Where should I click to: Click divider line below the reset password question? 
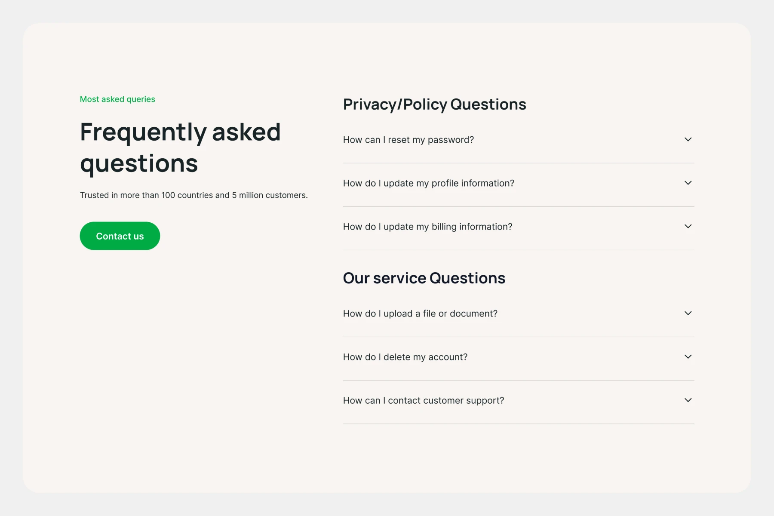coord(518,163)
